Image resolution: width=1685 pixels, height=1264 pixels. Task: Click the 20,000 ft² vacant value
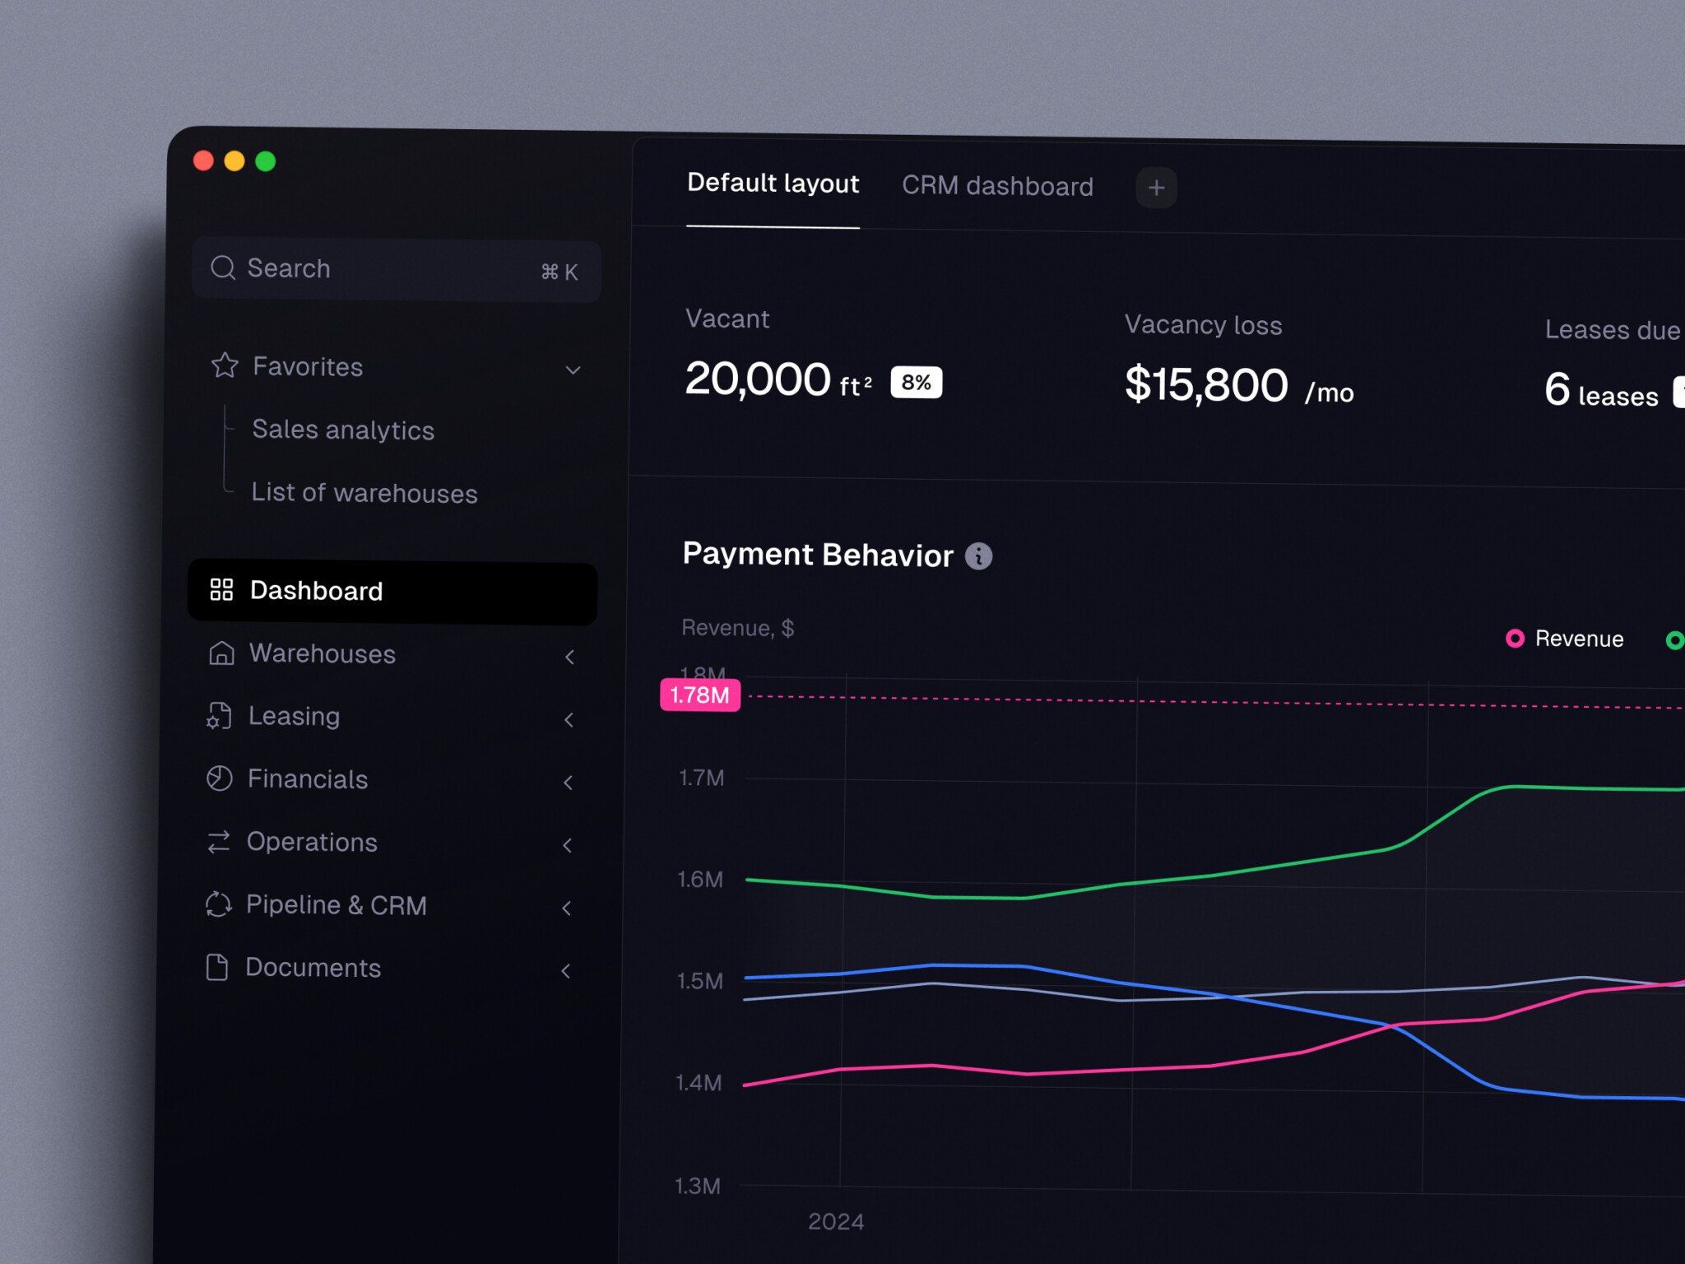778,379
